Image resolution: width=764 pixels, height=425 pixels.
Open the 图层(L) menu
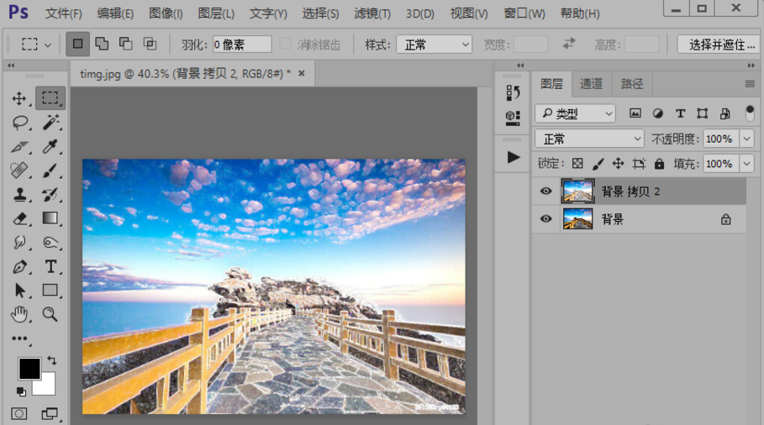pyautogui.click(x=216, y=13)
